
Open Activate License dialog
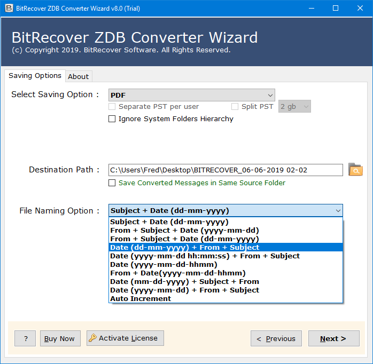tap(125, 338)
